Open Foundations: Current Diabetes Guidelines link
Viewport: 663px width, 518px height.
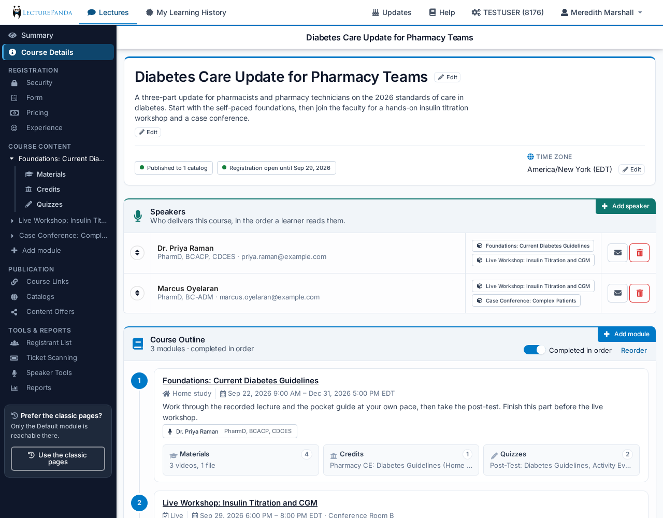pyautogui.click(x=240, y=381)
